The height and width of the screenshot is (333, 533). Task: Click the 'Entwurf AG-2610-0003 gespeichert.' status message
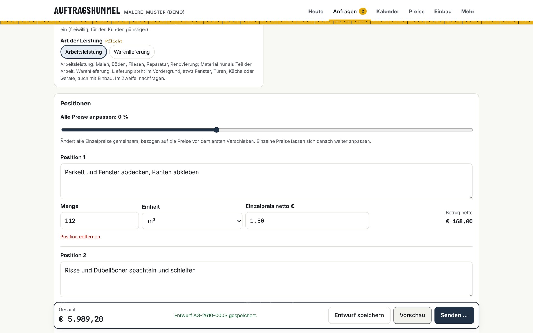pos(216,316)
